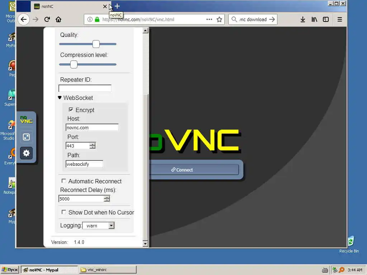Increase Reconnect Delay with up arrow
Viewport: 367px width, 275px height.
point(107,197)
